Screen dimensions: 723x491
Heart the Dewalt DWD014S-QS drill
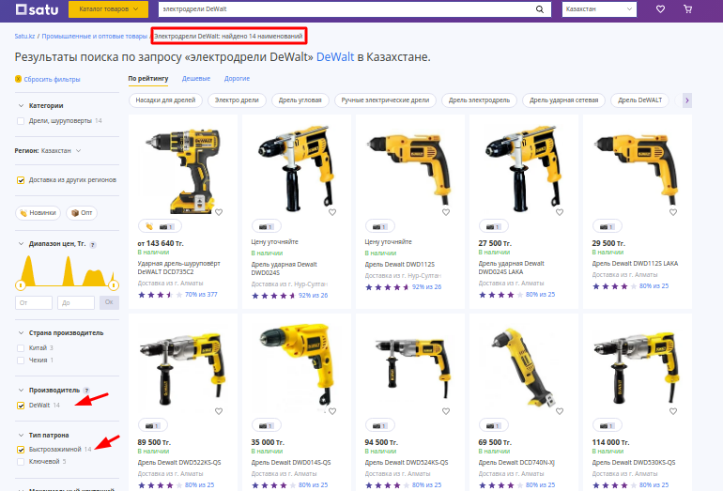click(332, 411)
